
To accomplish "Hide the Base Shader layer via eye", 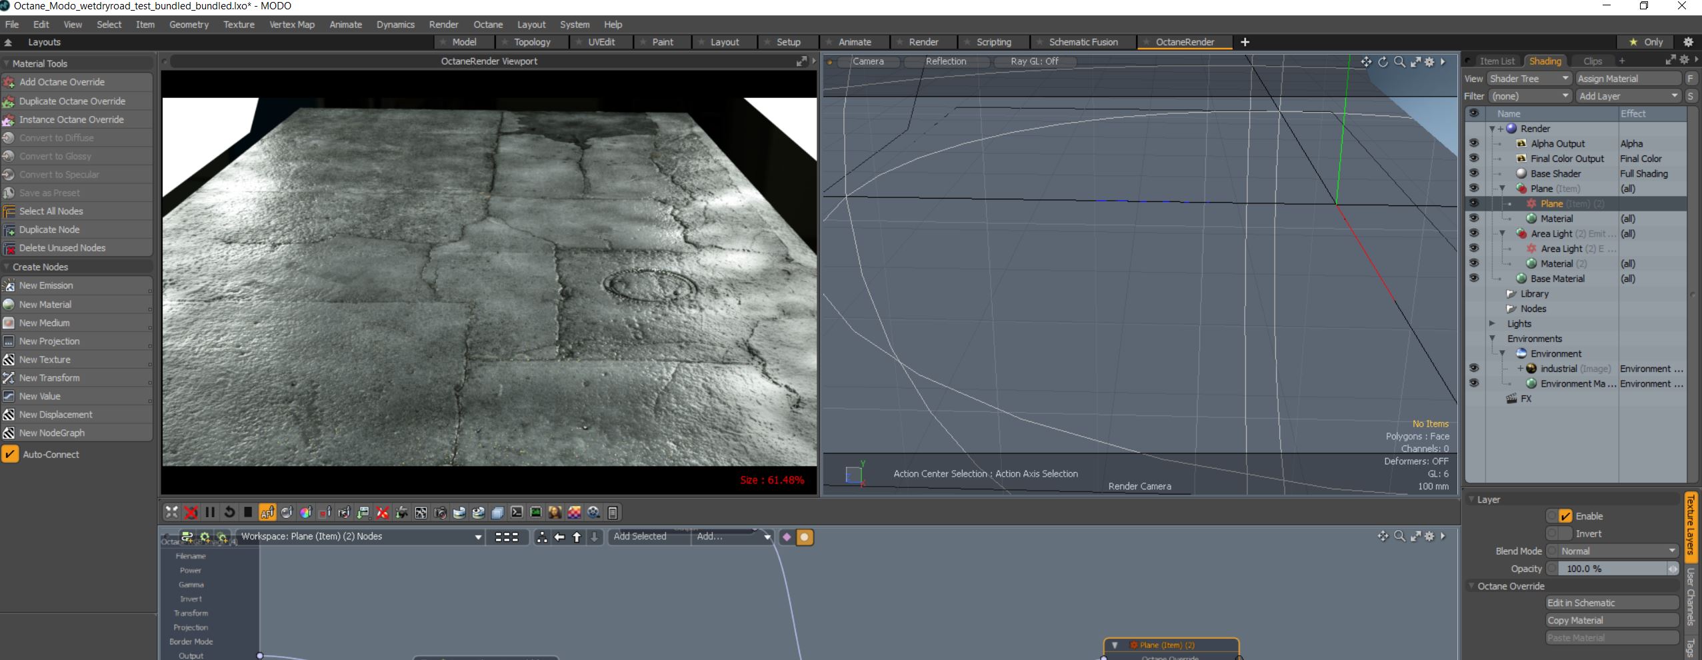I will 1473,173.
